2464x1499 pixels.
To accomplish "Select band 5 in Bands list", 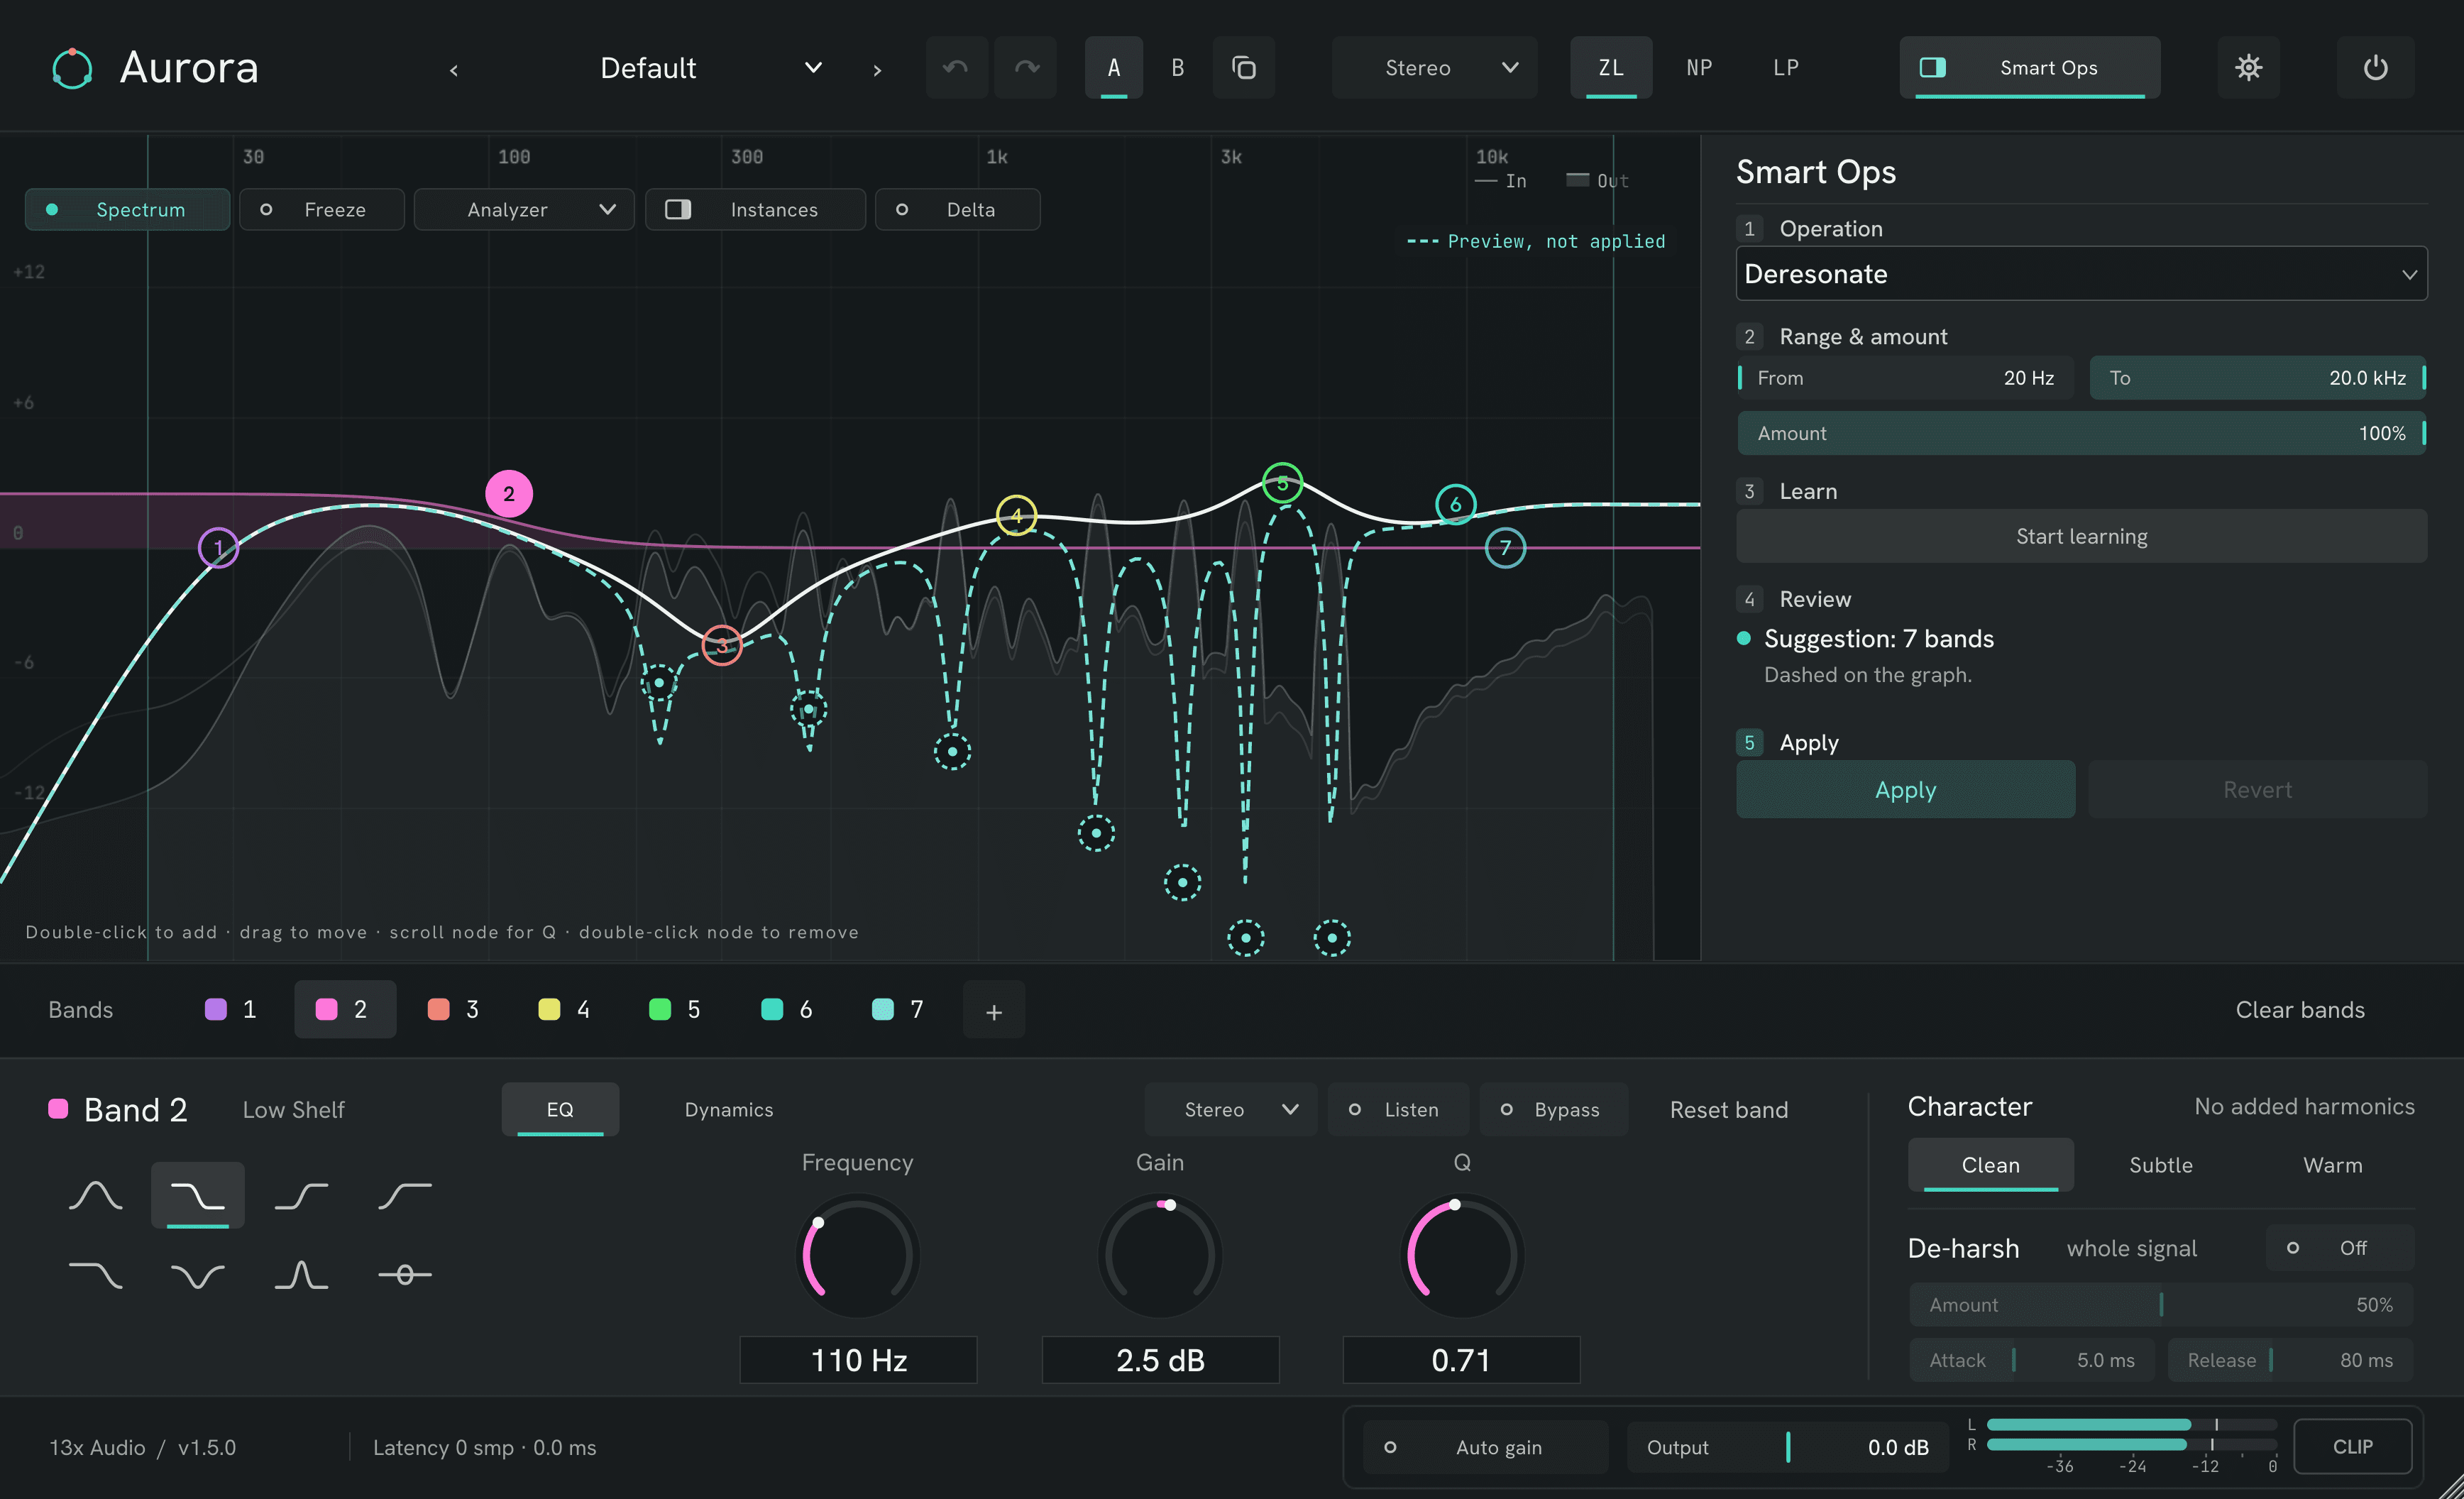I will tap(675, 1010).
